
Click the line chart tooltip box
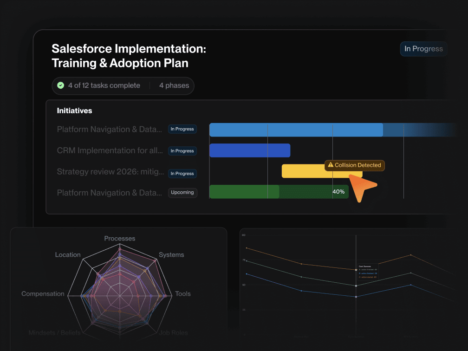click(368, 272)
